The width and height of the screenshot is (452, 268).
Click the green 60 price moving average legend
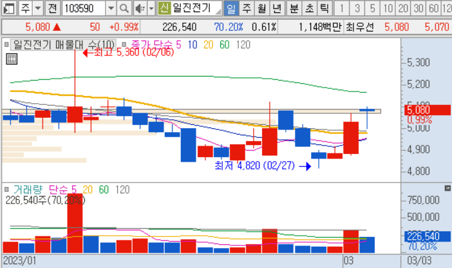225,44
